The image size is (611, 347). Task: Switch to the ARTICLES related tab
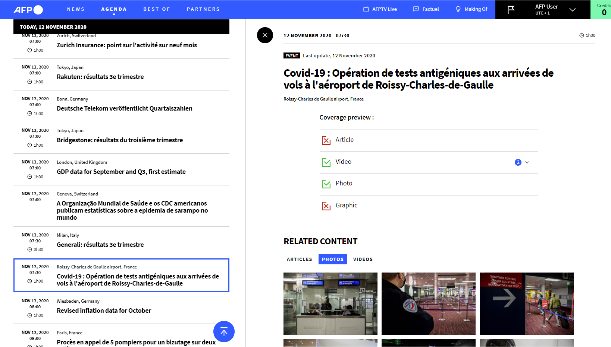pyautogui.click(x=299, y=259)
